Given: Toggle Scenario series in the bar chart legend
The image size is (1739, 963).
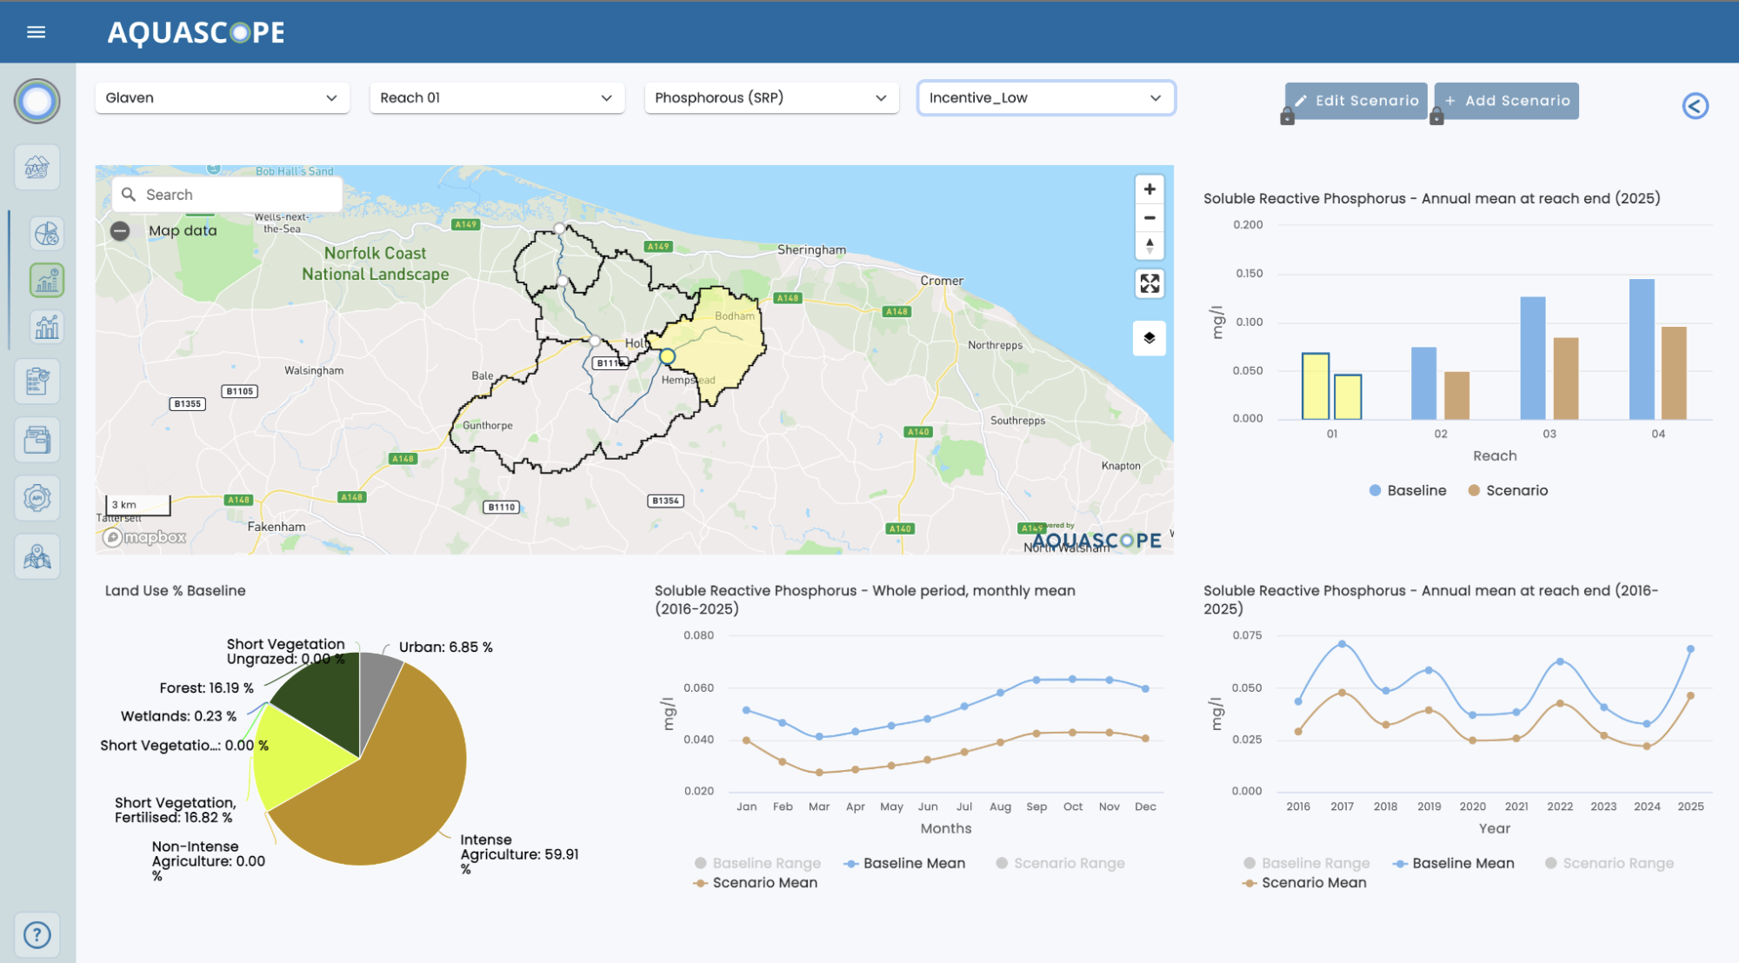Looking at the screenshot, I should 1508,491.
